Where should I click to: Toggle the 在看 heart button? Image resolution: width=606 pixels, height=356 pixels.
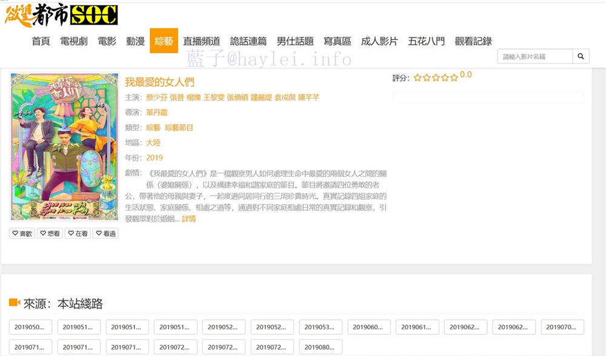pyautogui.click(x=78, y=233)
